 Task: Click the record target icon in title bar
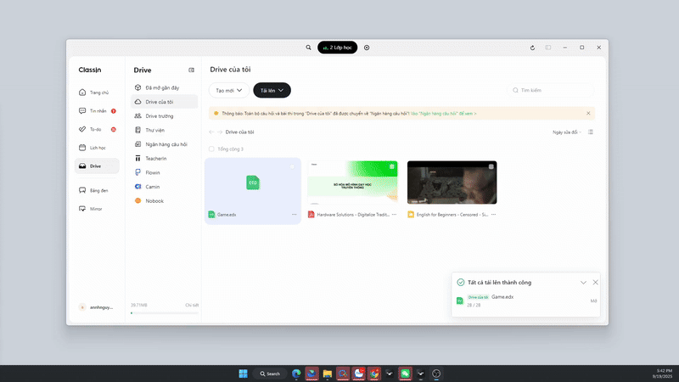point(367,48)
